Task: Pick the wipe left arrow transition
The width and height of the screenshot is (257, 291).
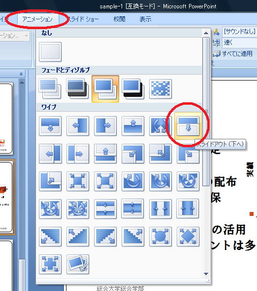Action: point(78,126)
